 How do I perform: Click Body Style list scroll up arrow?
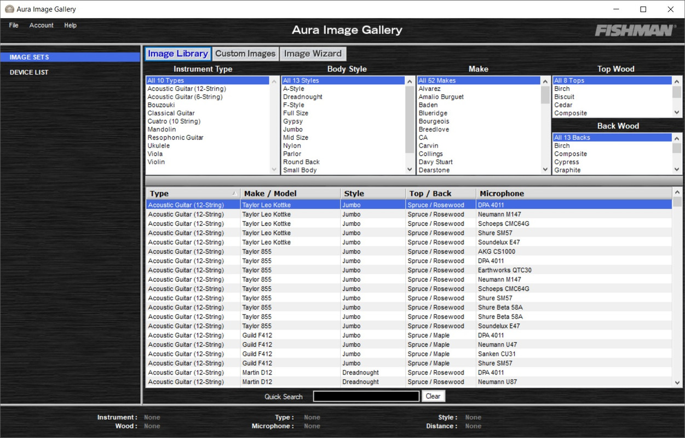(410, 81)
